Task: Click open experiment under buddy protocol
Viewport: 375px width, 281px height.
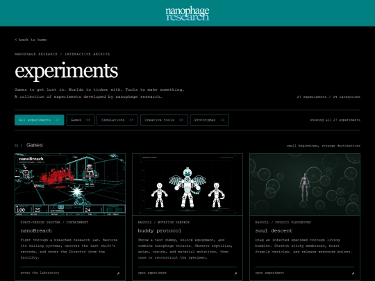Action: (x=152, y=273)
